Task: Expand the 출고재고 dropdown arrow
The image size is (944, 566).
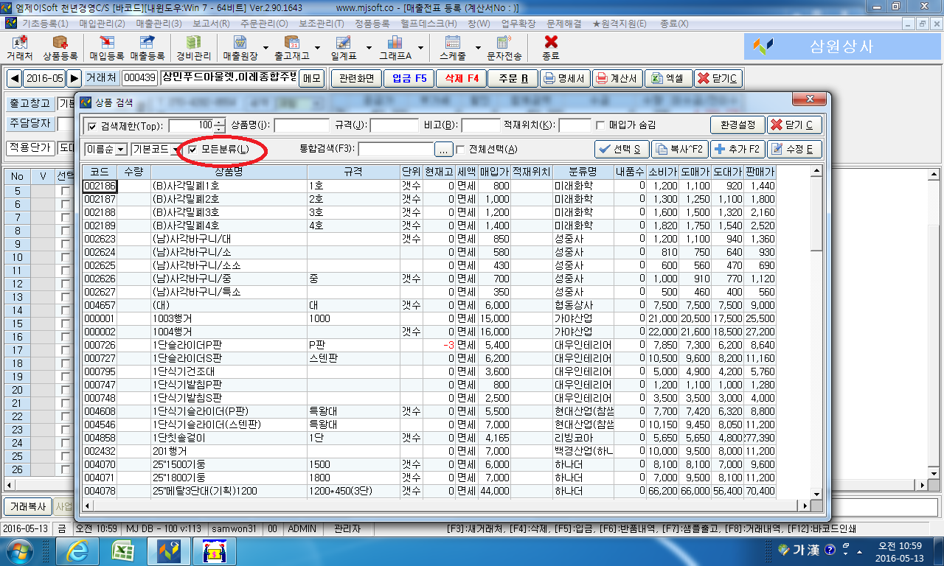Action: 317,48
